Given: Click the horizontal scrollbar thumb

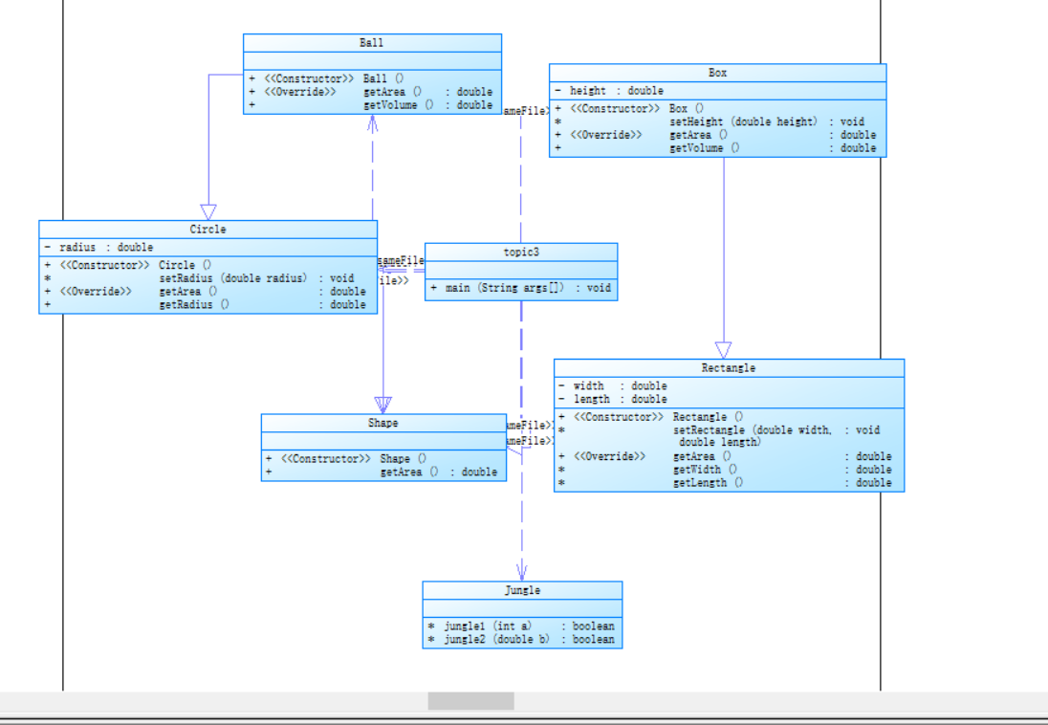Looking at the screenshot, I should point(471,701).
